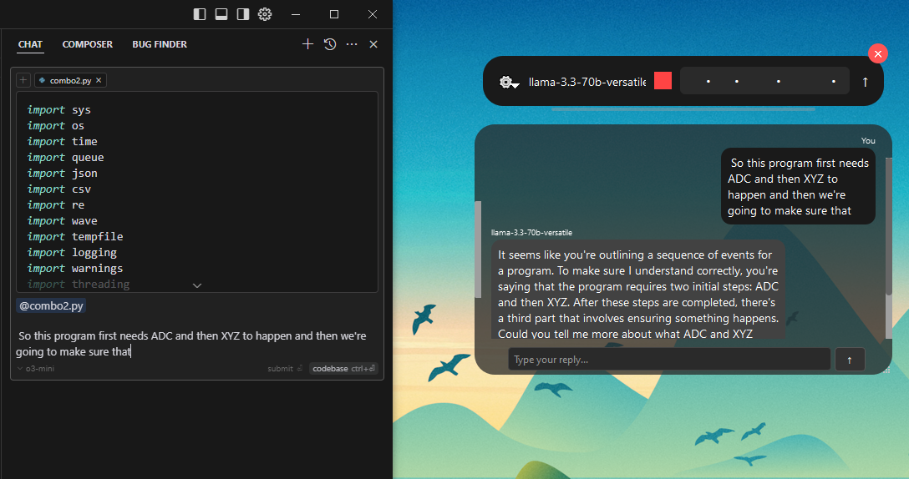Screen dimensions: 909x479
Task: Click the user message bubble starting 'So this program'
Action: [x=798, y=186]
